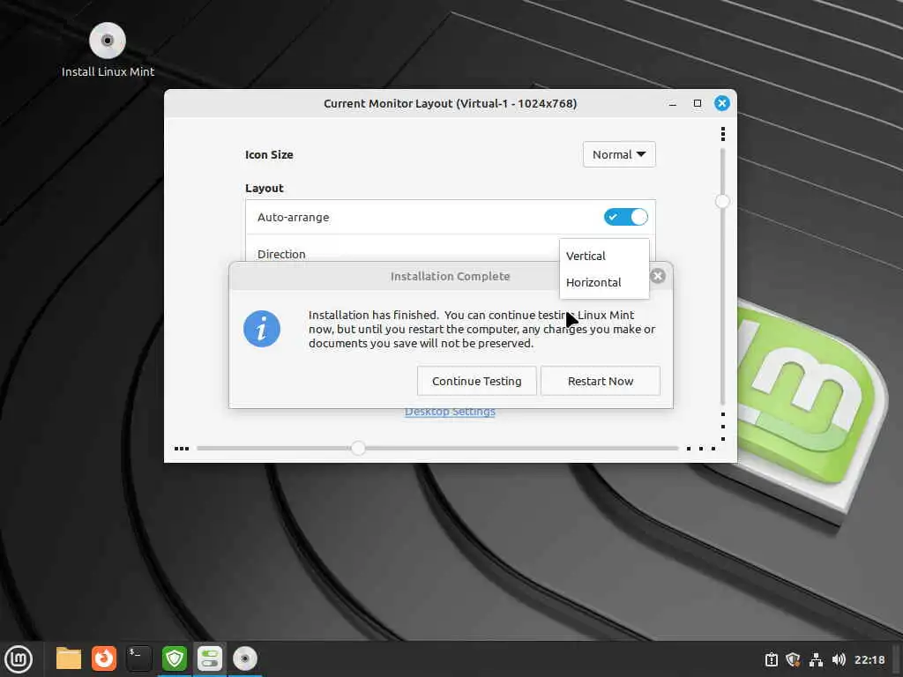Open the volume speaker tray icon

(x=839, y=659)
